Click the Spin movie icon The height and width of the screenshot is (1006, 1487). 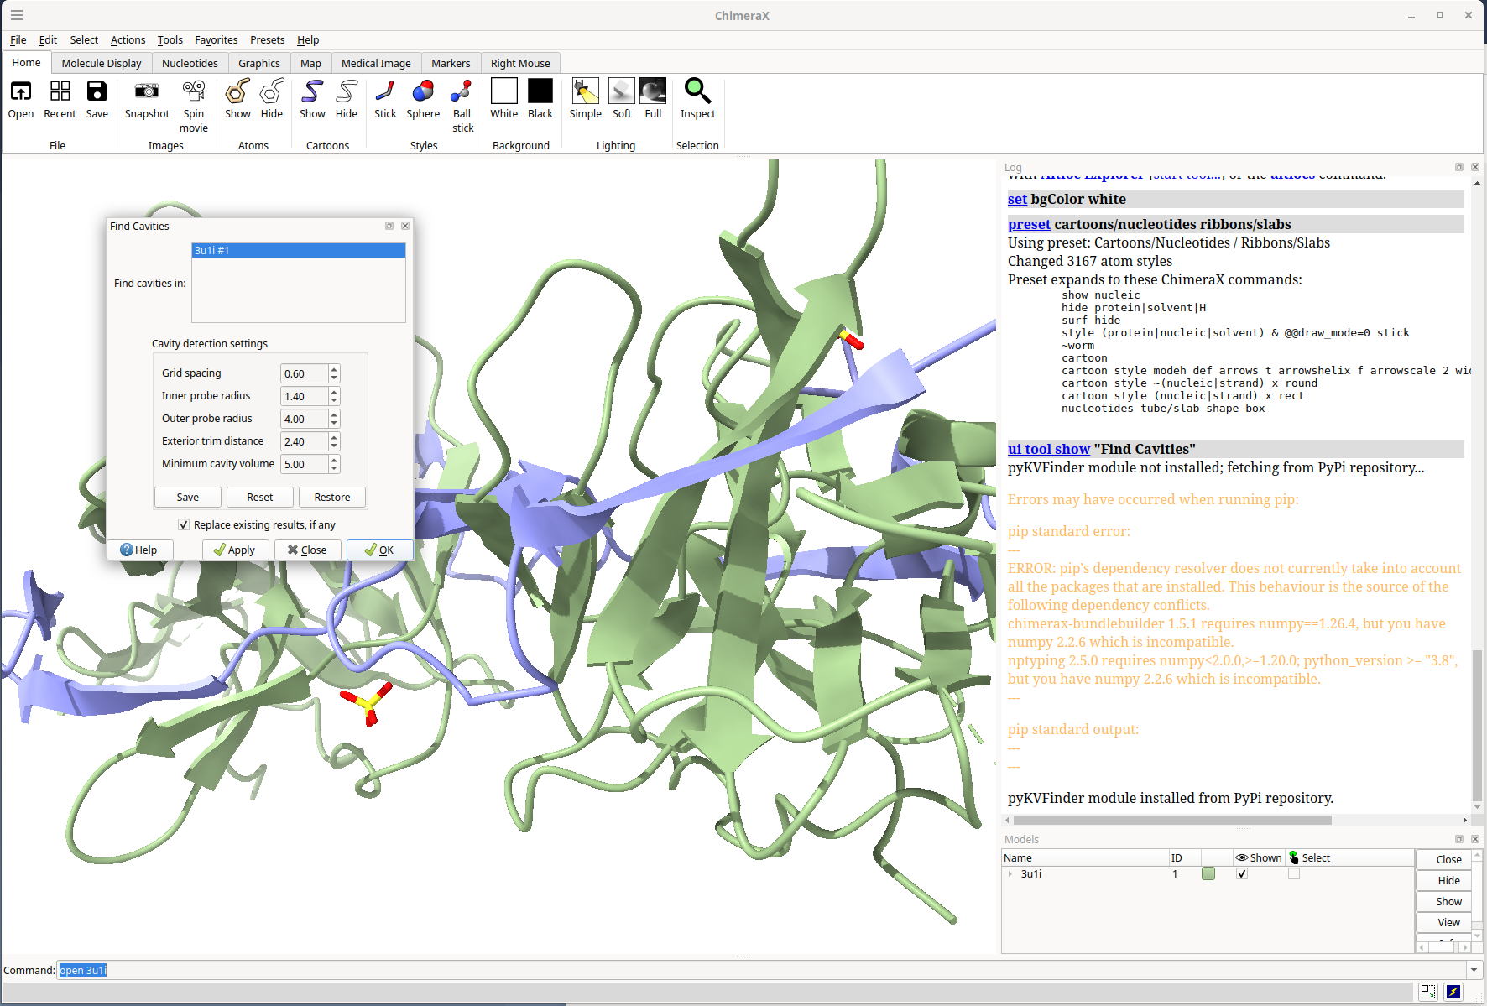click(x=193, y=91)
